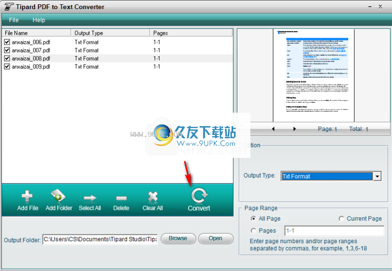Image resolution: width=392 pixels, height=271 pixels.
Task: Open the File menu
Action: (14, 20)
